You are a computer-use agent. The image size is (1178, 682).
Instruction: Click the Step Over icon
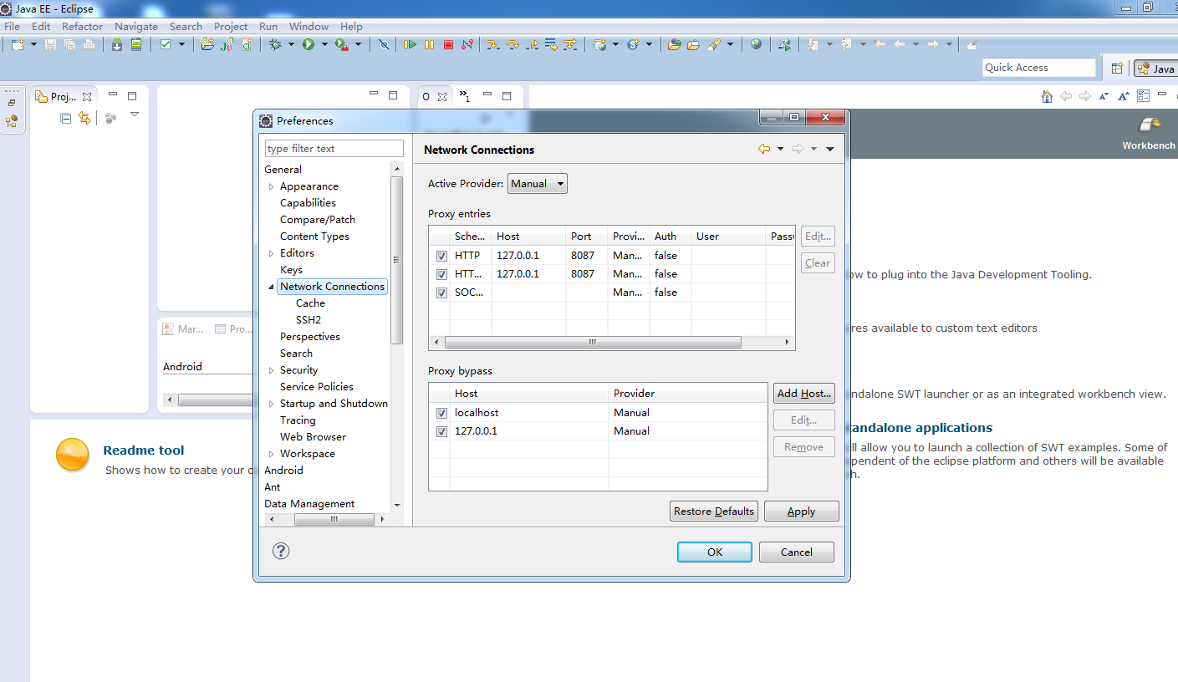(513, 44)
